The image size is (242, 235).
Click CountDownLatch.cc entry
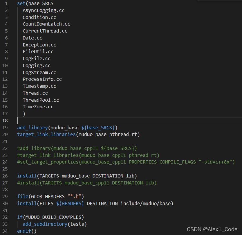[46, 24]
